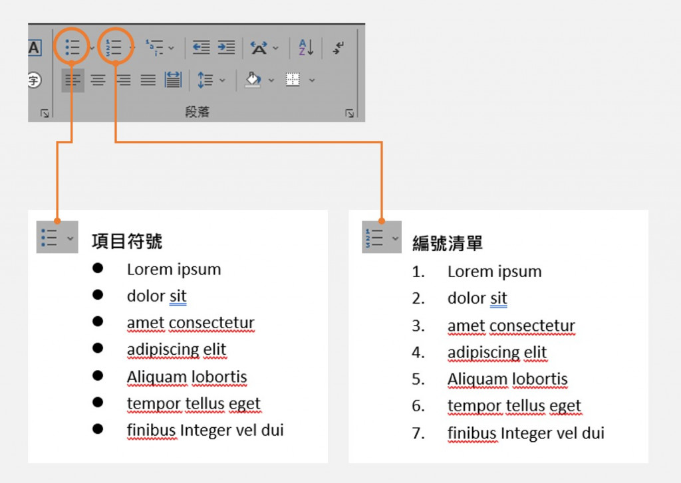Click bulleted item 'finibus Integer vel dui'
681x483 pixels.
click(x=205, y=431)
